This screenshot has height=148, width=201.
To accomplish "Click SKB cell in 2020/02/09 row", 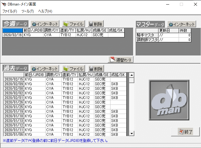I will tap(118, 84).
